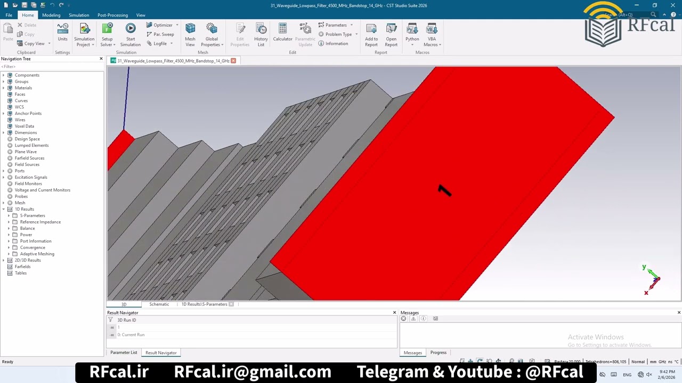Click the filter icon in Result Navigator
Image resolution: width=682 pixels, height=383 pixels.
point(111,320)
